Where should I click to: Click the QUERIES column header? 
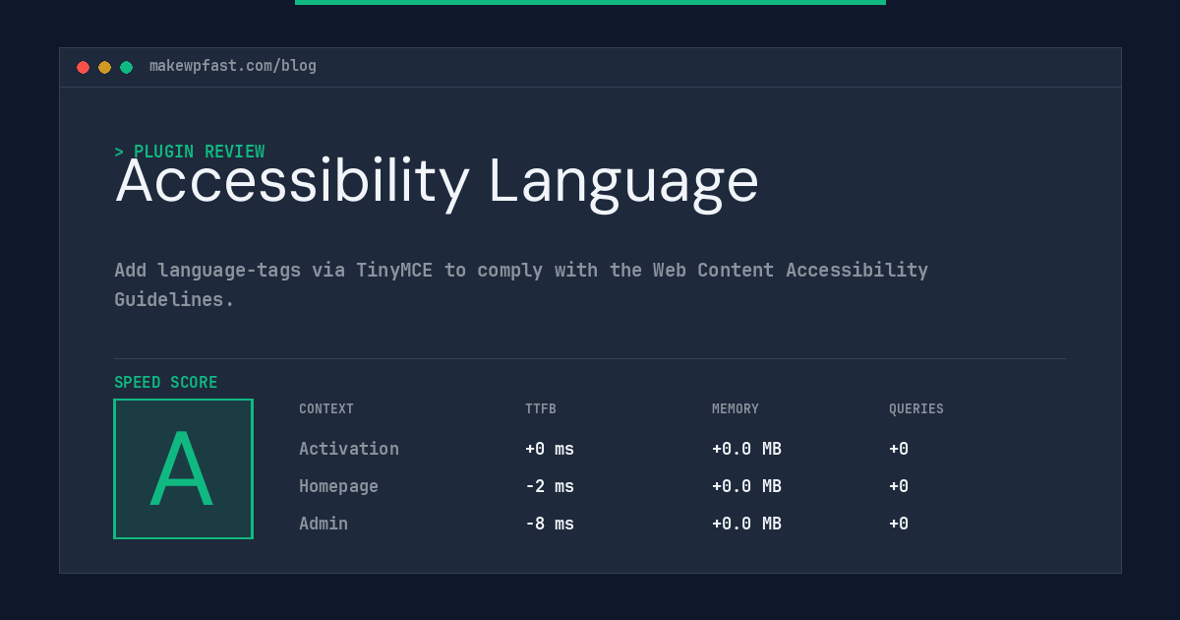(916, 408)
